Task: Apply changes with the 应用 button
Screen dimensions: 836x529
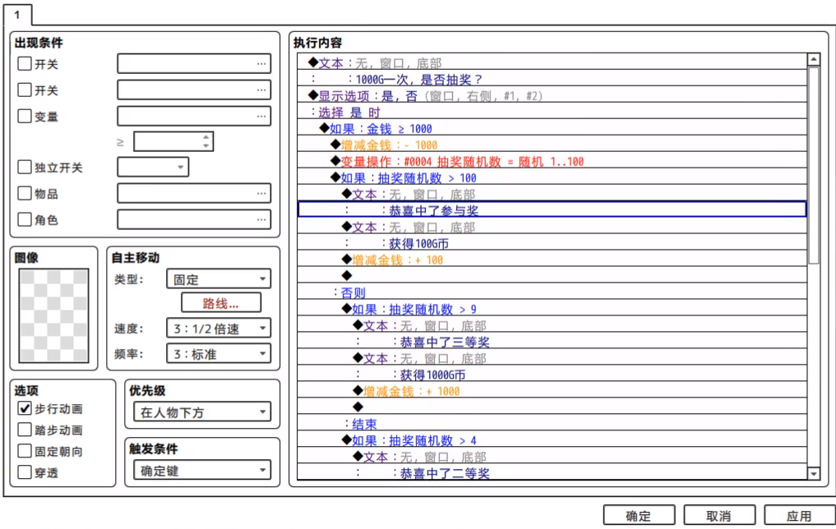Action: coord(799,516)
